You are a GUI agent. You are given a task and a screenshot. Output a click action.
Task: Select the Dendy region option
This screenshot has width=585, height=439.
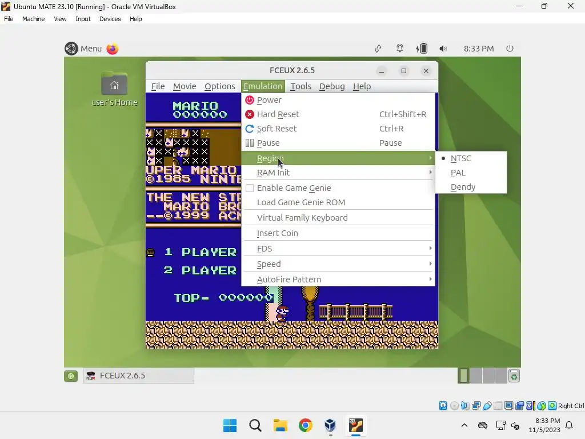click(x=471, y=187)
